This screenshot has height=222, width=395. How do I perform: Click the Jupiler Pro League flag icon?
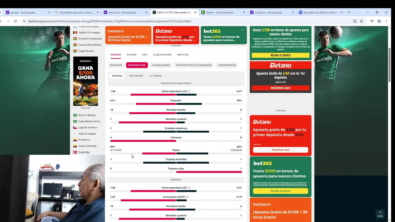coord(75,32)
